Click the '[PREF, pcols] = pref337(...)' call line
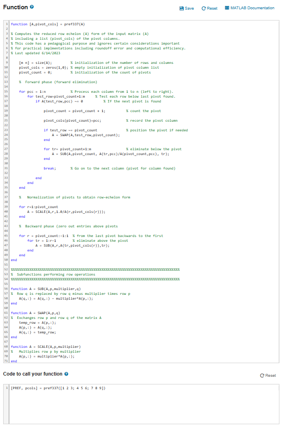This screenshot has height=431, width=283. pyautogui.click(x=58, y=388)
